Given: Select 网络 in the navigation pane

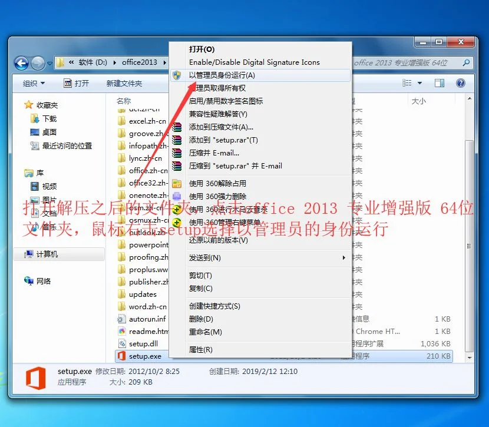Looking at the screenshot, I should click(38, 281).
